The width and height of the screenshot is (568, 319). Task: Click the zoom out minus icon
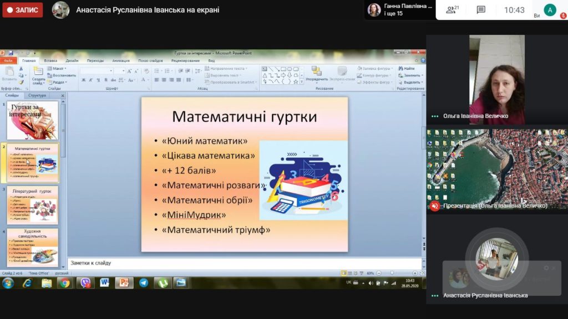click(x=379, y=274)
